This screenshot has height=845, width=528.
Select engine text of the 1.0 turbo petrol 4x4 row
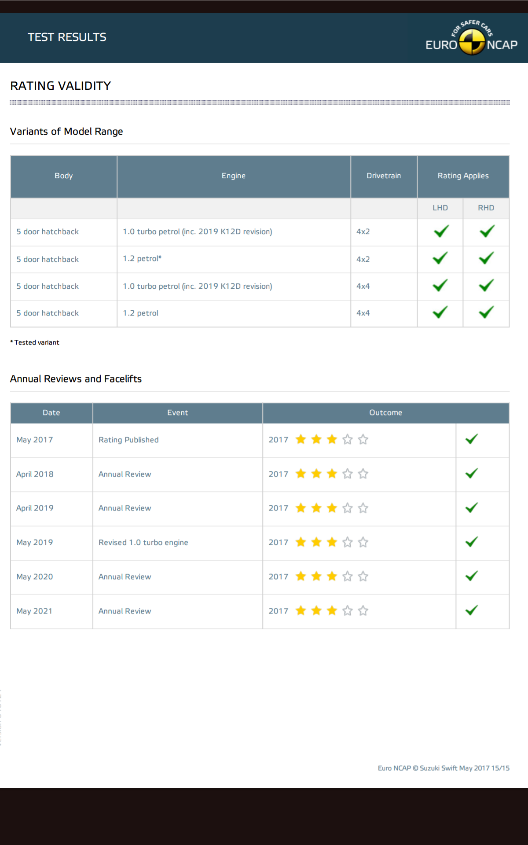[198, 287]
